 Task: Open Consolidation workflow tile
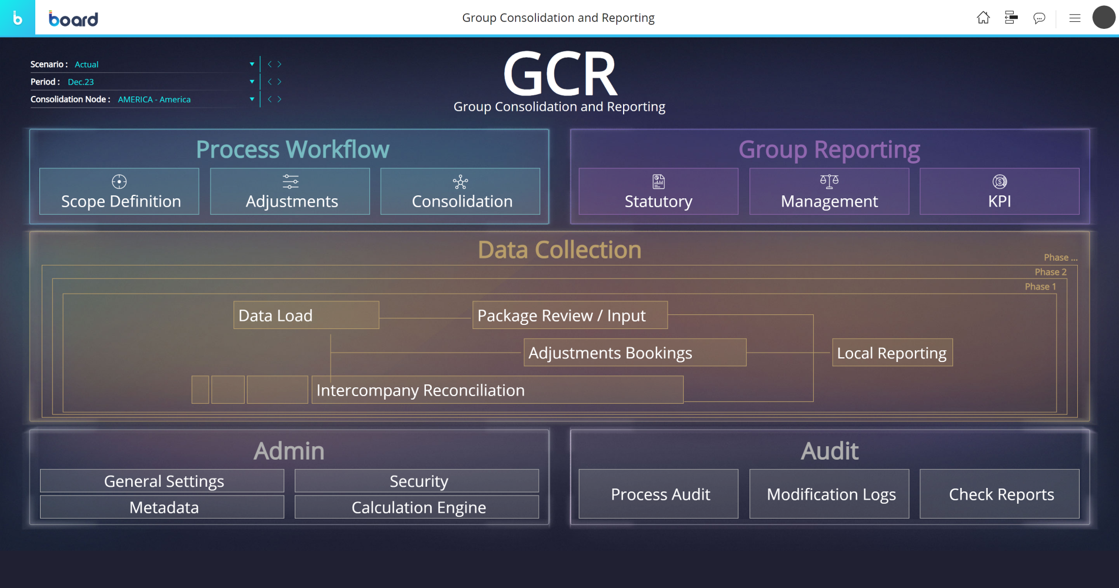point(460,191)
